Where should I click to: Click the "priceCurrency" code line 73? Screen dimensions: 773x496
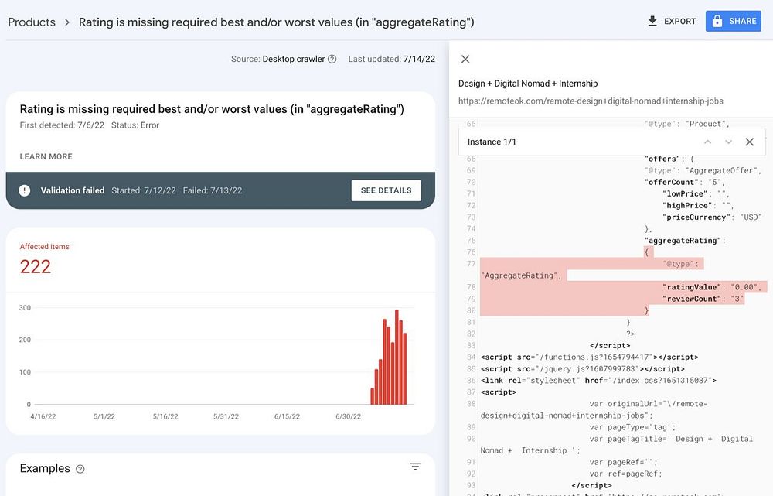tap(712, 217)
